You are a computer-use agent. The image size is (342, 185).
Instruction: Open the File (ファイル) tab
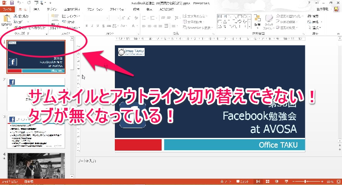coord(7,9)
